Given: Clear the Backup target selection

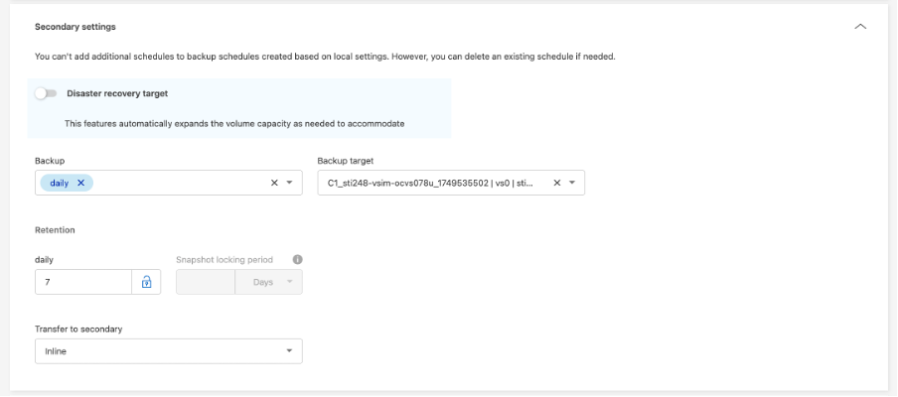Looking at the screenshot, I should [x=556, y=183].
